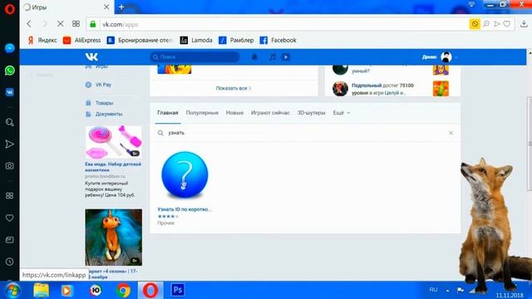Open File Explorer from taskbar
This screenshot has height=299, width=532.
pos(41,291)
